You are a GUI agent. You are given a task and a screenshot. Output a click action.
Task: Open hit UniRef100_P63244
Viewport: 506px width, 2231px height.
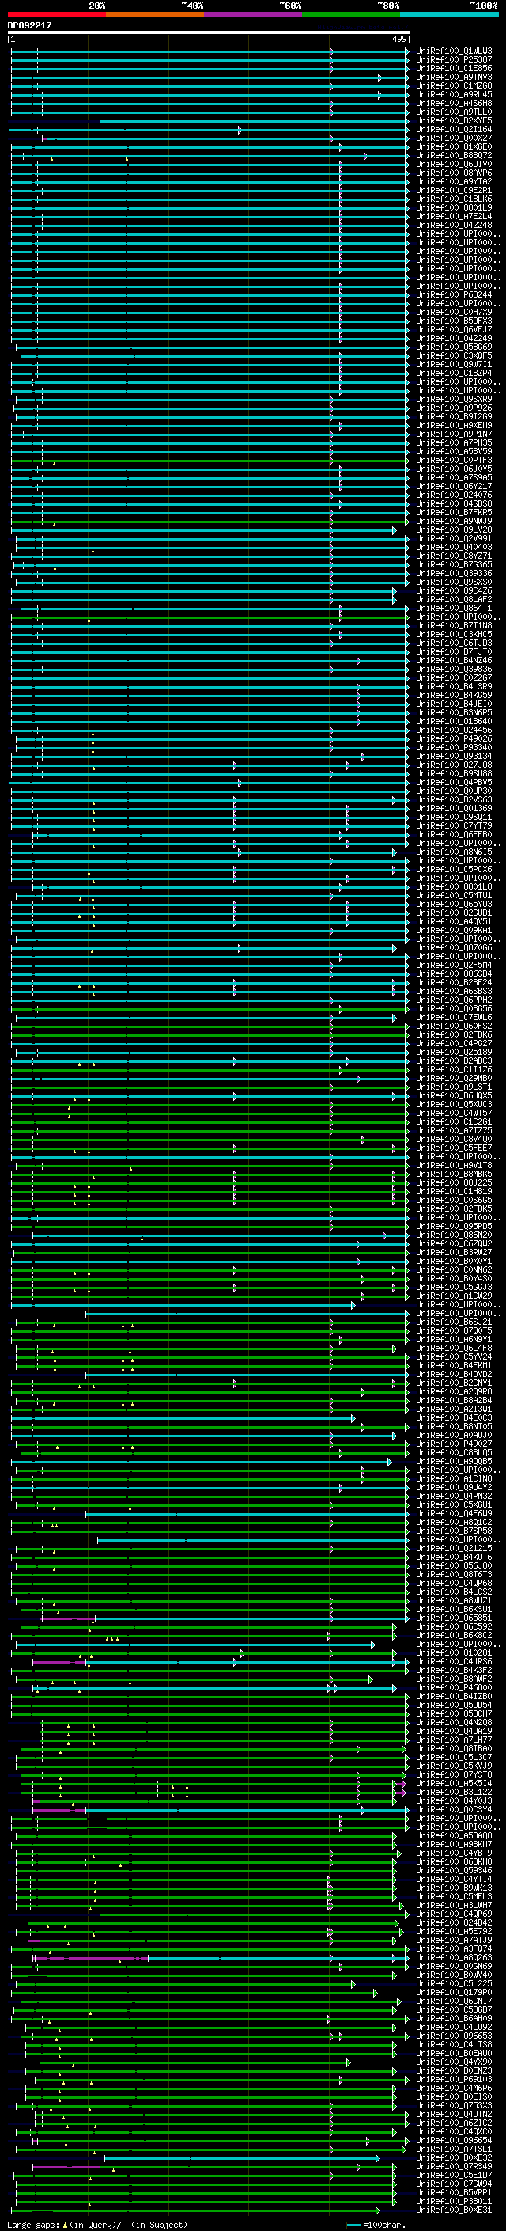click(x=453, y=294)
